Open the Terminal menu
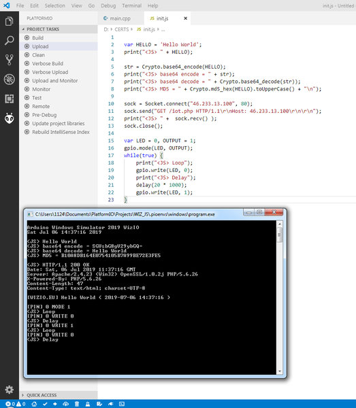 131,5
